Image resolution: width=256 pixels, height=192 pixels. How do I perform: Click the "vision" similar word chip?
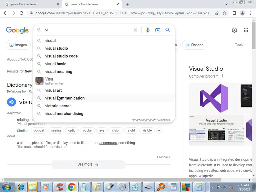pyautogui.click(x=116, y=130)
